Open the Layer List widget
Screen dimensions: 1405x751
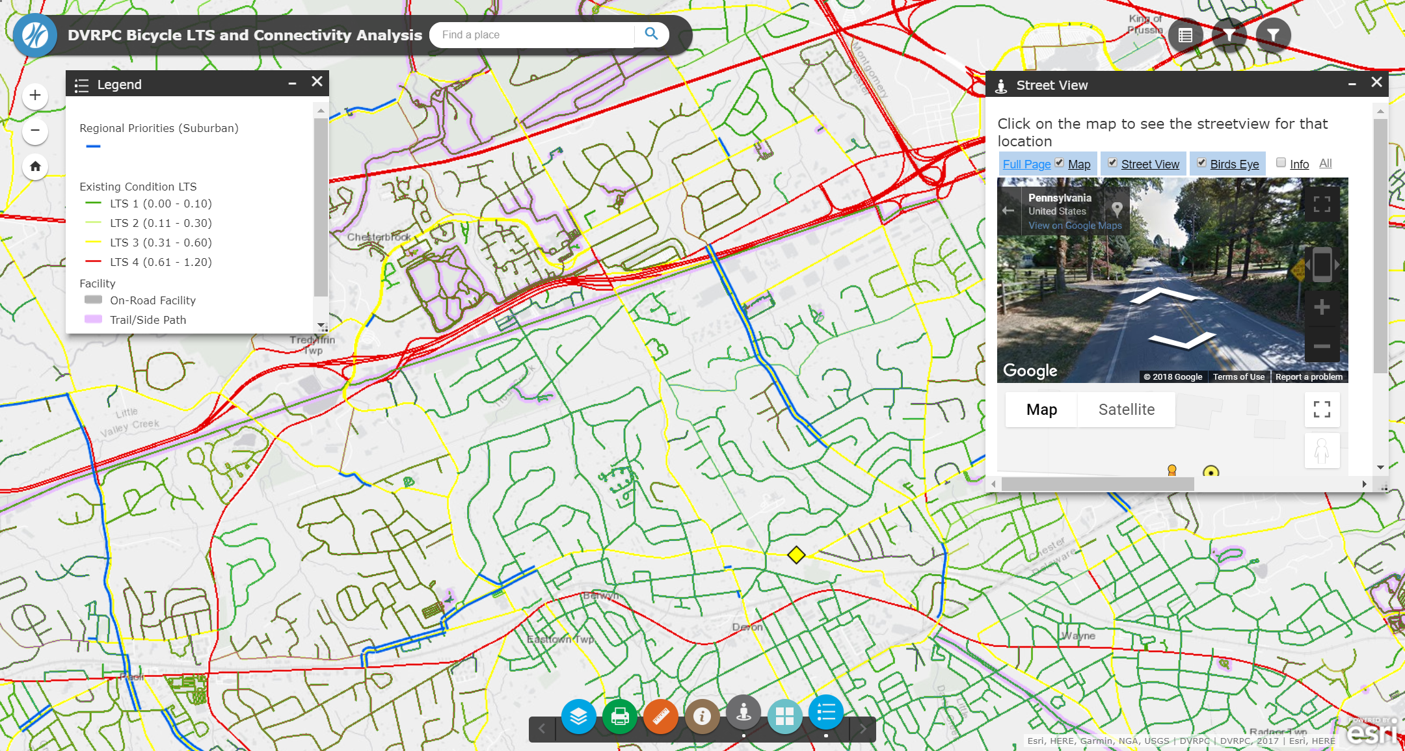click(578, 716)
